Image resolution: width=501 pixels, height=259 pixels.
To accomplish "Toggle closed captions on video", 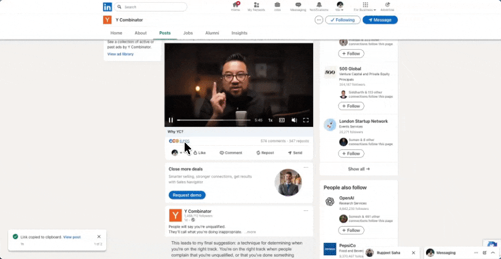I will [x=282, y=120].
